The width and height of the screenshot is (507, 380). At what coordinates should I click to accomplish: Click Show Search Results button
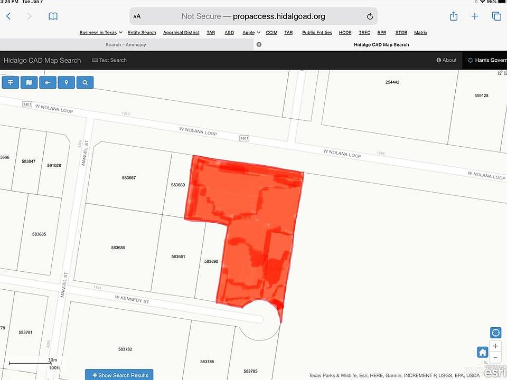click(x=119, y=375)
